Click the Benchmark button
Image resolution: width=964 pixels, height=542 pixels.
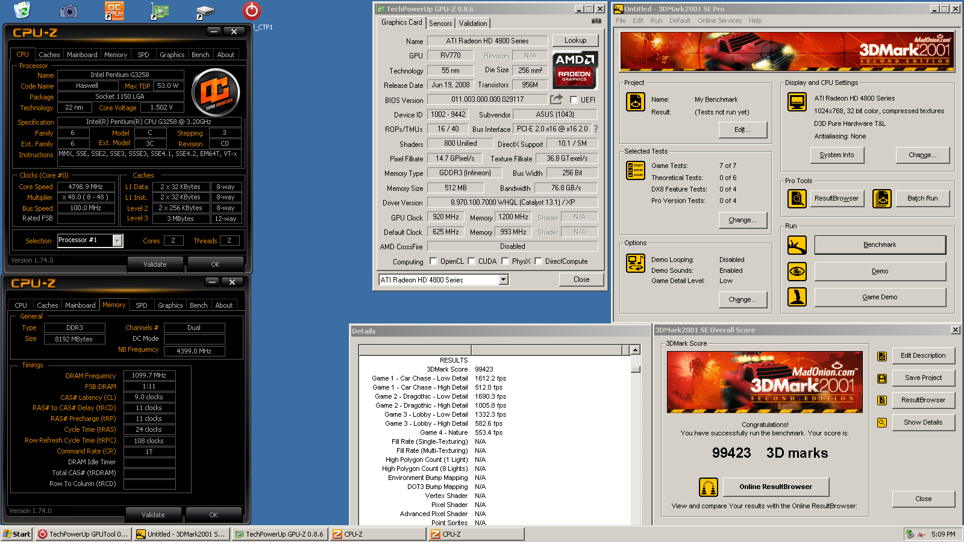(x=880, y=245)
